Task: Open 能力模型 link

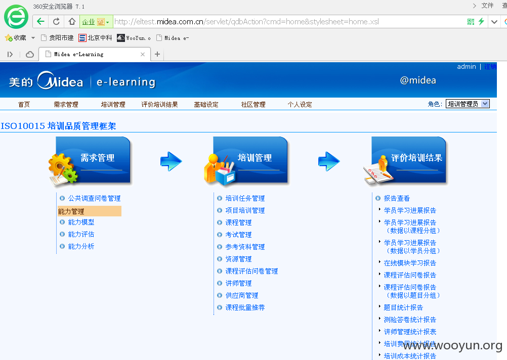Action: click(81, 222)
